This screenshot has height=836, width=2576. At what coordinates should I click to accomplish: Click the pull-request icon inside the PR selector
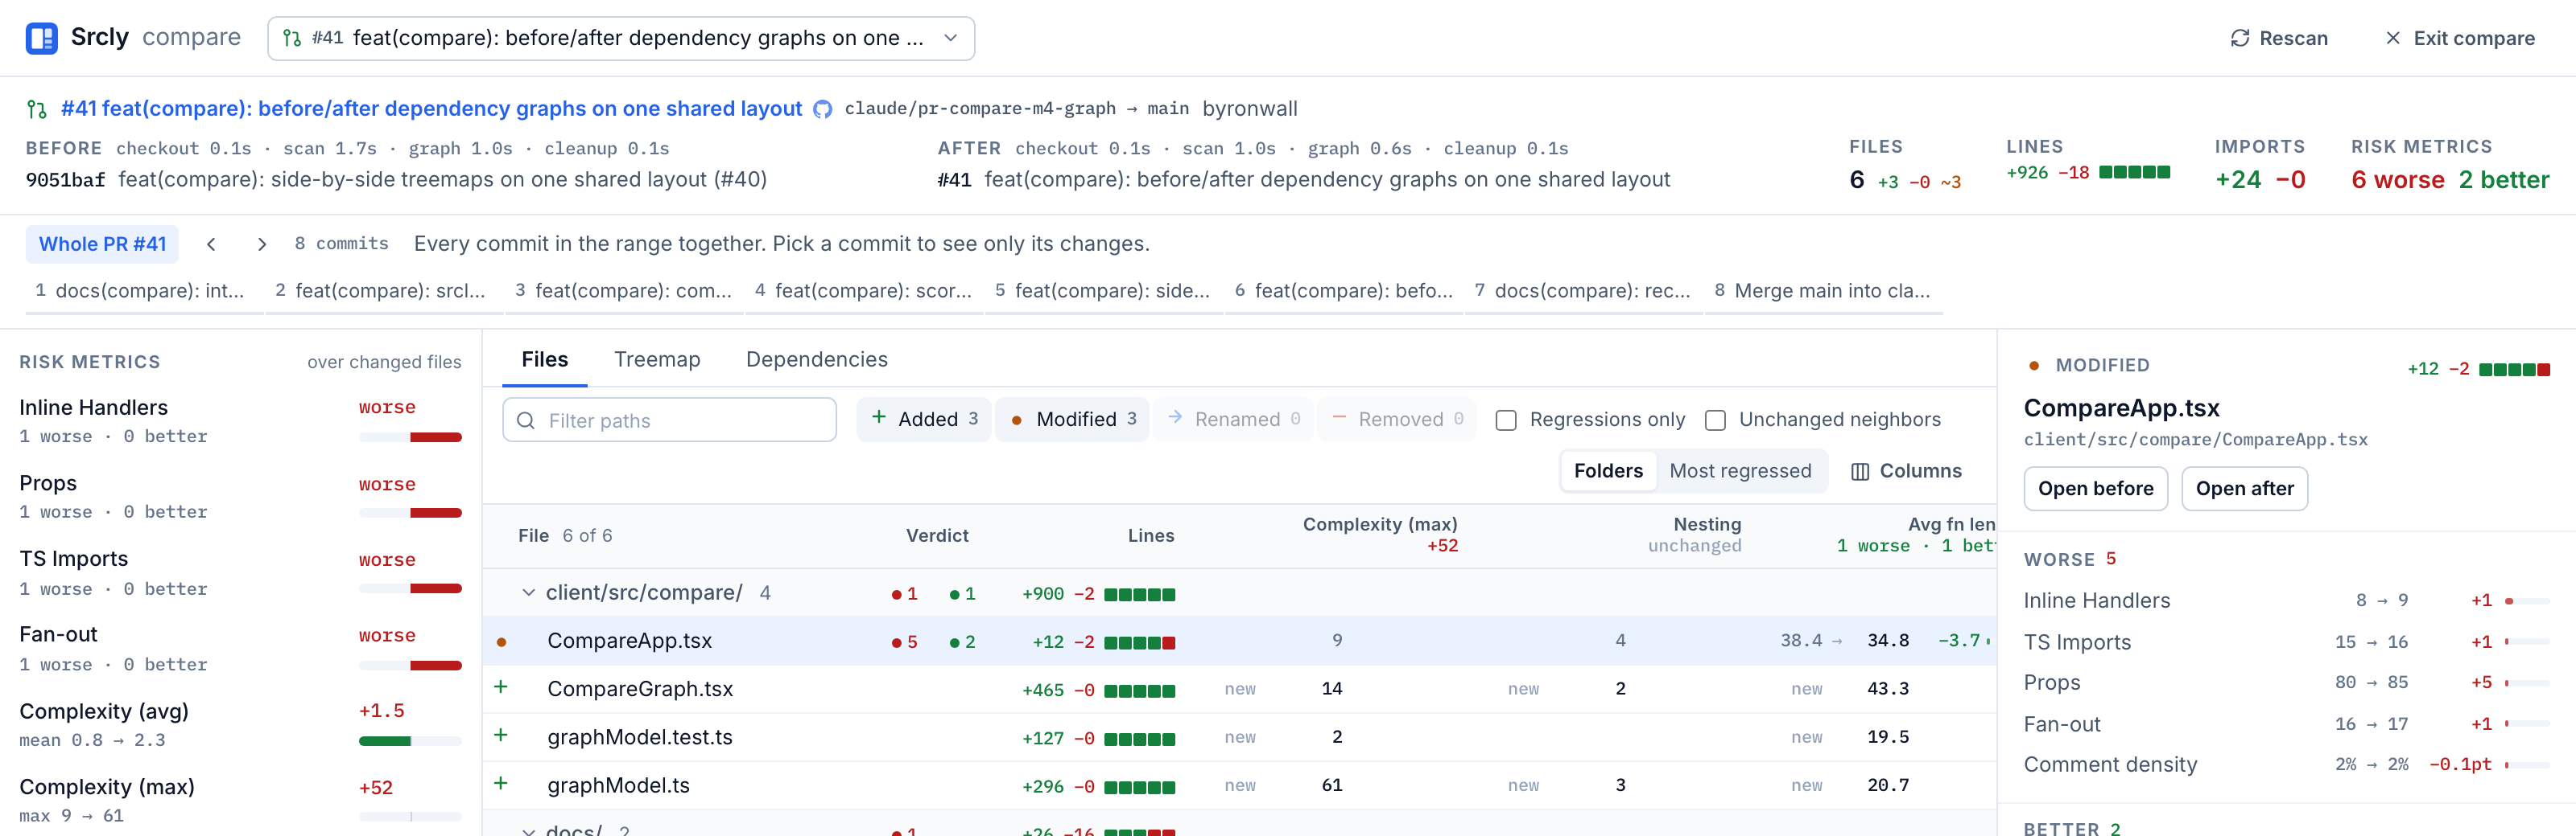(x=292, y=38)
